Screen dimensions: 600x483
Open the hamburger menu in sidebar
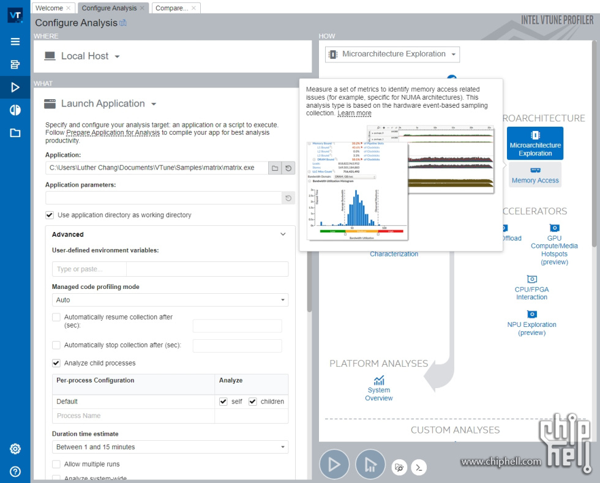[x=15, y=42]
